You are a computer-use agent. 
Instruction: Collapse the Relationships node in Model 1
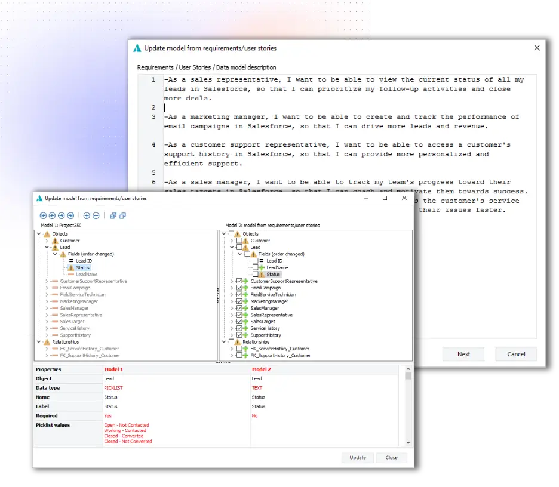39,342
